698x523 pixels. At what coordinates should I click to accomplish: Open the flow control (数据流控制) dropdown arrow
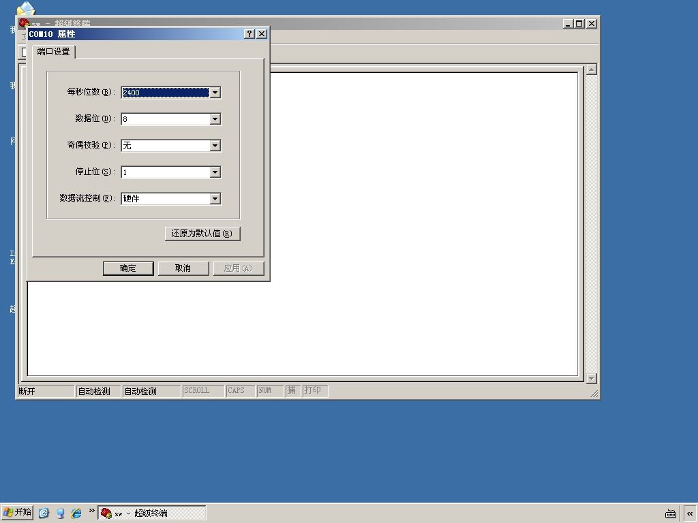[215, 199]
